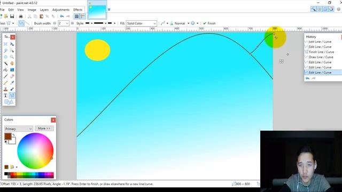Click the Save floppy disk icon
The height and width of the screenshot is (192, 342).
click(x=12, y=17)
